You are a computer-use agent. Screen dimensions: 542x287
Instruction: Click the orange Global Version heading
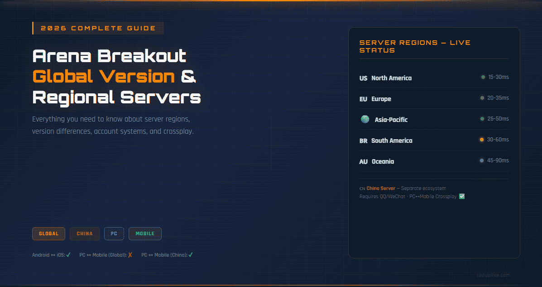[x=104, y=77]
